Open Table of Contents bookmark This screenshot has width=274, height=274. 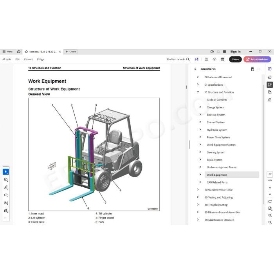click(x=217, y=100)
